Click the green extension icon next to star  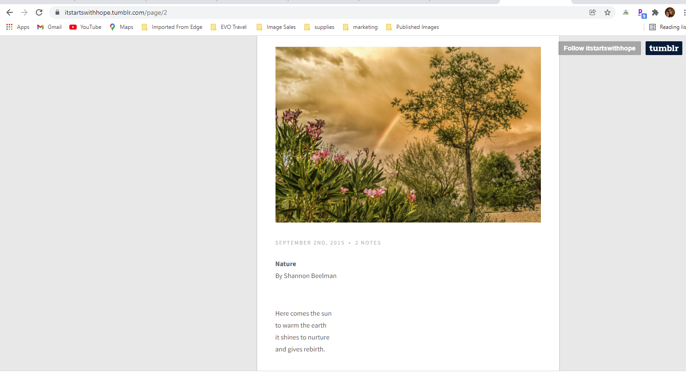[626, 12]
